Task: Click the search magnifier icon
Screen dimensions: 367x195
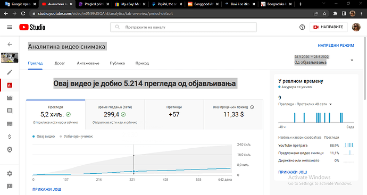Action: 118,27
